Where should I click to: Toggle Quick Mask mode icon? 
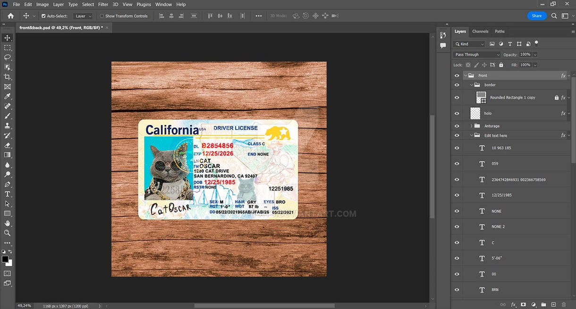[8, 273]
